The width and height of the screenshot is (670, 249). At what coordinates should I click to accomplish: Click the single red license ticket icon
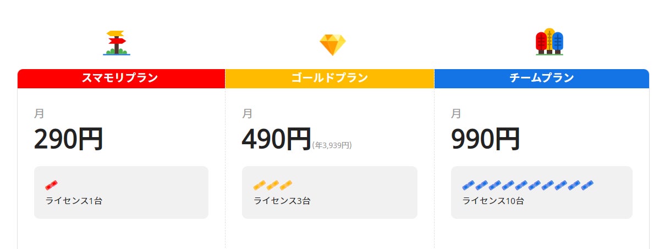point(52,185)
